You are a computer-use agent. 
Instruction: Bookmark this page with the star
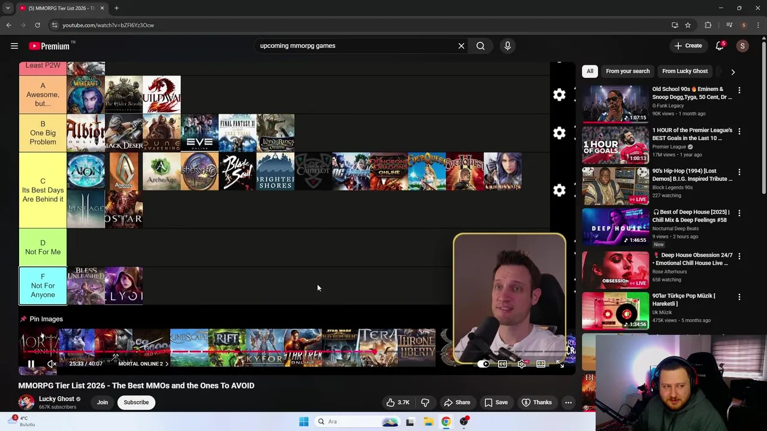coord(688,25)
